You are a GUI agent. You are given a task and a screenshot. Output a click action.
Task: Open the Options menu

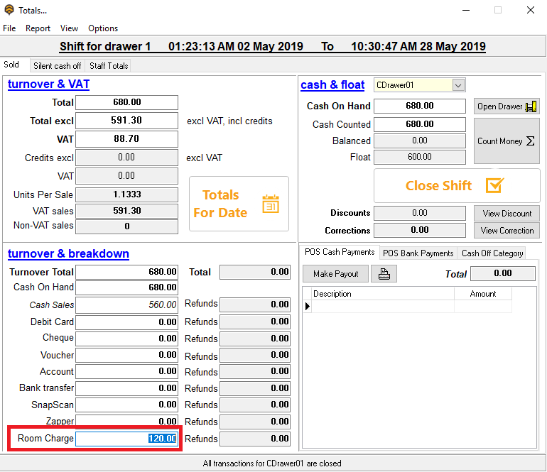(103, 28)
